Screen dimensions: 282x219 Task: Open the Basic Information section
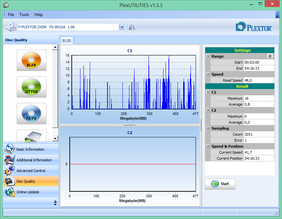(31, 149)
